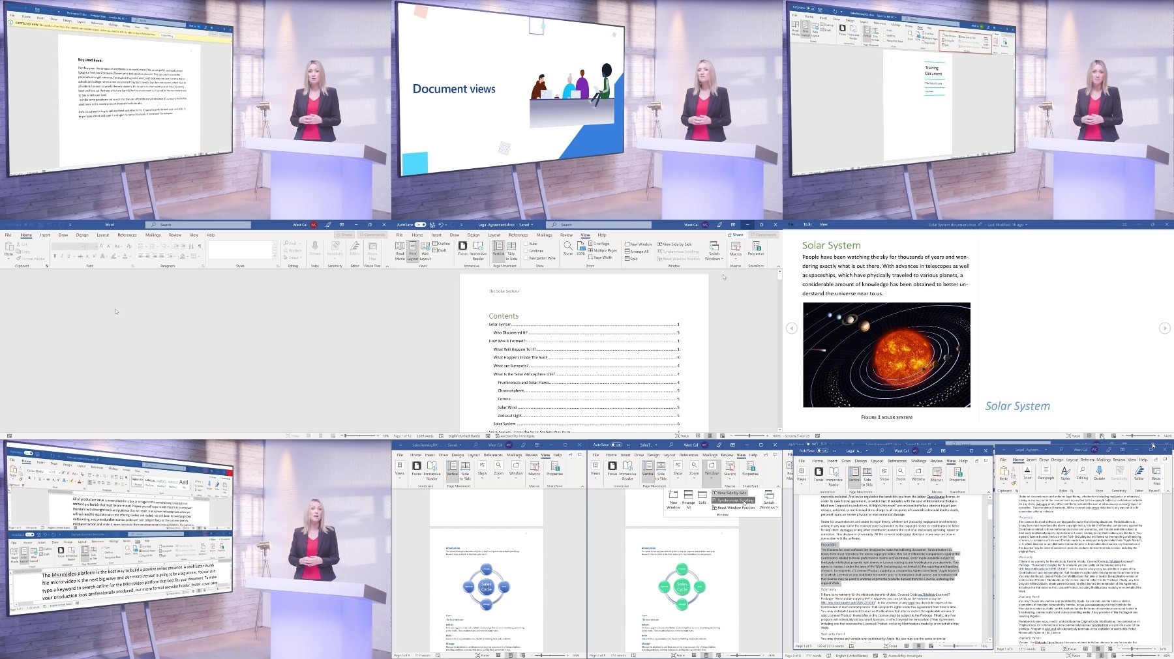Image resolution: width=1174 pixels, height=659 pixels.
Task: Click Reset Window Position in open Window dropdown
Action: point(734,507)
